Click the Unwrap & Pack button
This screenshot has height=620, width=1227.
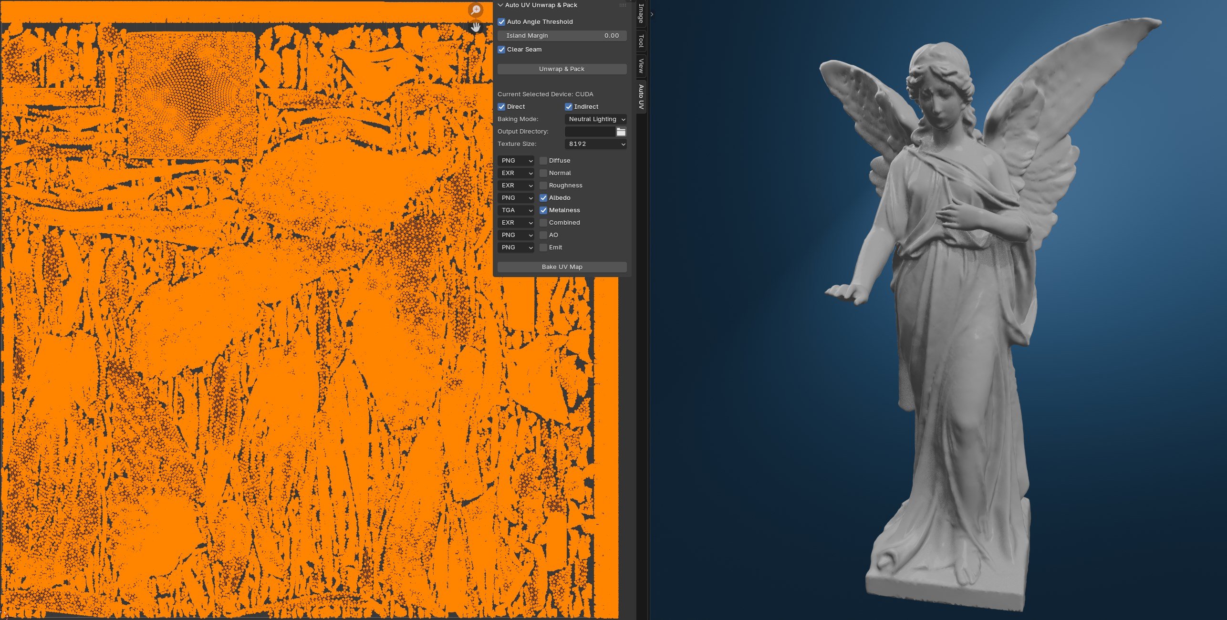562,69
